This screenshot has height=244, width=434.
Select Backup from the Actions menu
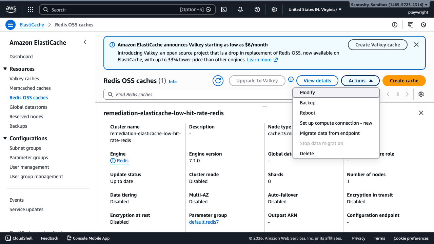pos(307,102)
